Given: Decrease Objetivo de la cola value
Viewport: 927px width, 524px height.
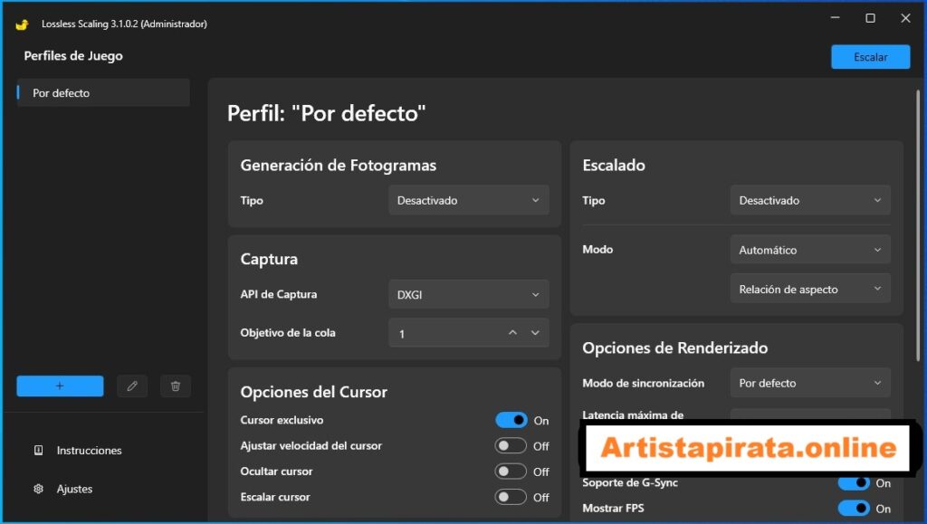Looking at the screenshot, I should (x=535, y=333).
